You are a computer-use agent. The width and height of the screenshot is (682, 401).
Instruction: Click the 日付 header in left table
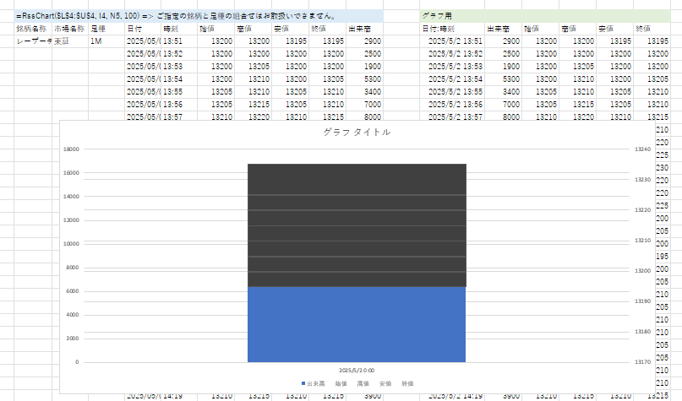[143, 29]
